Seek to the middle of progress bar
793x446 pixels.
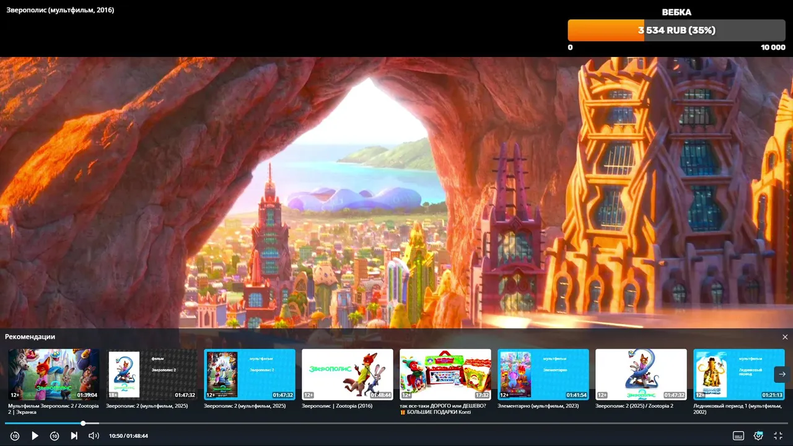point(396,424)
